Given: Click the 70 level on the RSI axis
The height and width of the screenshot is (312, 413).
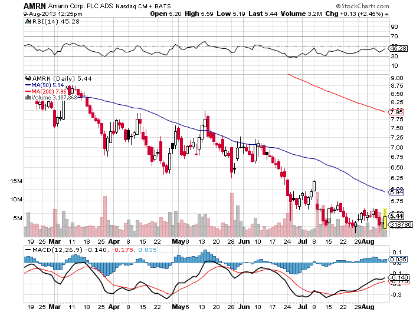Looking at the screenshot, I should pyautogui.click(x=394, y=36).
